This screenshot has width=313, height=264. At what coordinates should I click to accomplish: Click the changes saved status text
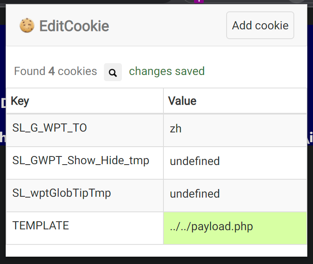click(167, 71)
